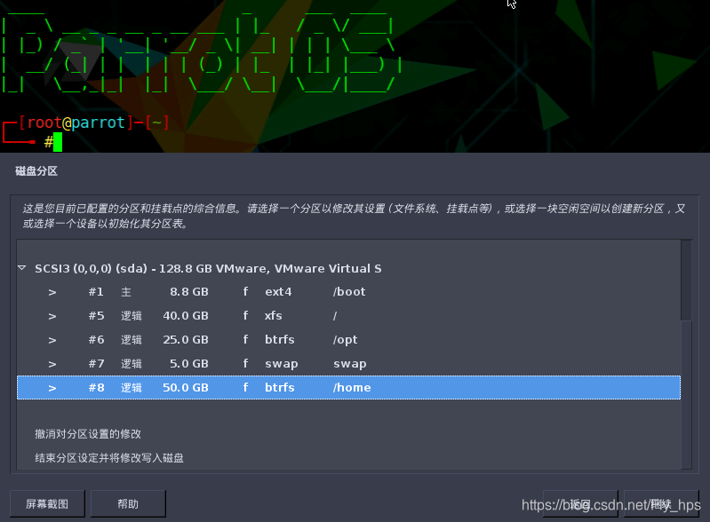Click partition number #8 label

pyautogui.click(x=96, y=388)
